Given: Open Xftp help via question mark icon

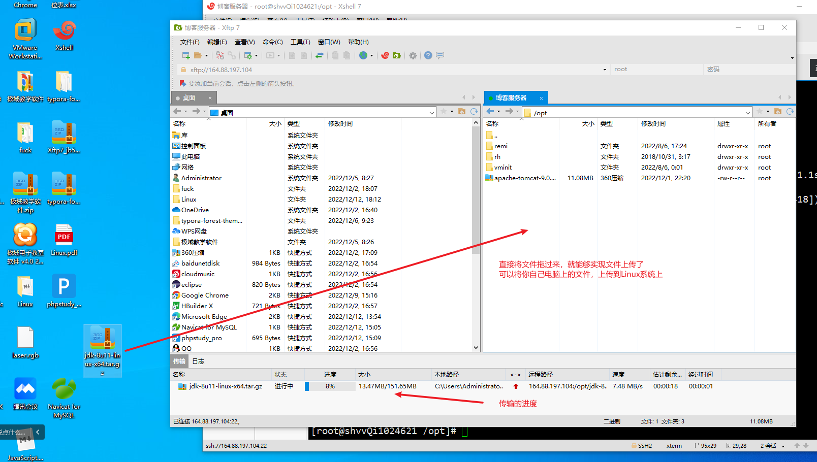Looking at the screenshot, I should pyautogui.click(x=428, y=55).
